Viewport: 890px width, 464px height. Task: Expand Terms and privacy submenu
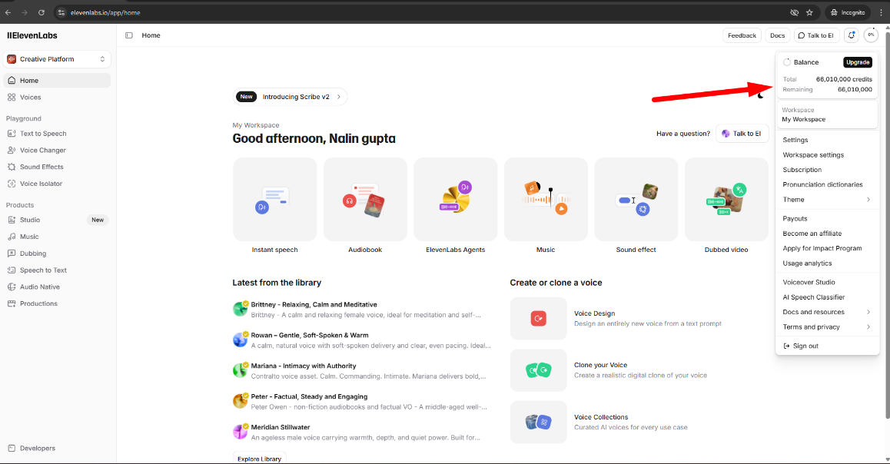pyautogui.click(x=827, y=326)
